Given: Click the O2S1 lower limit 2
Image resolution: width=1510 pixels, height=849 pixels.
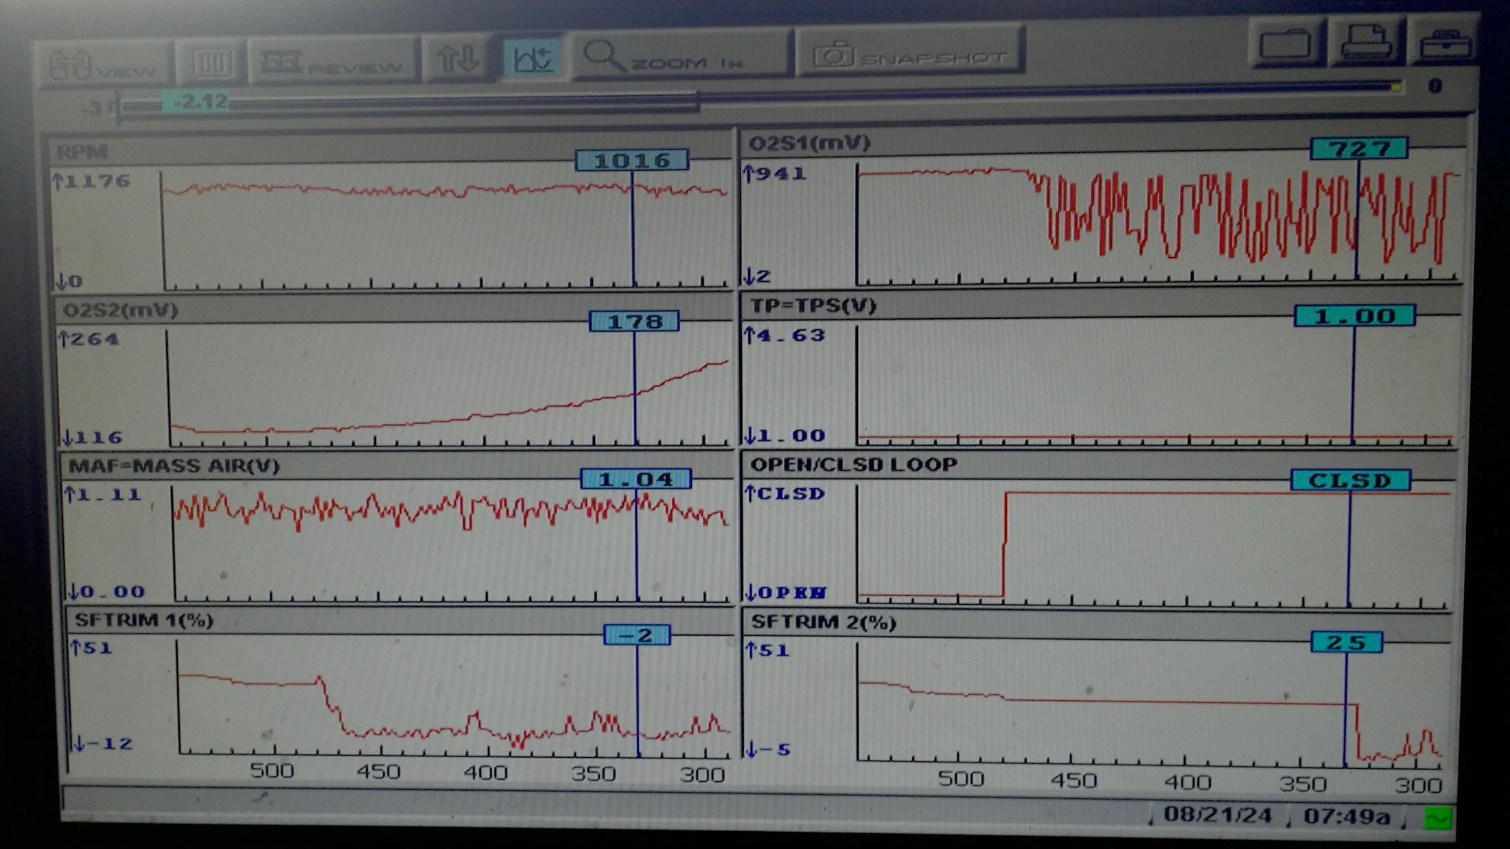Looking at the screenshot, I should tap(758, 276).
